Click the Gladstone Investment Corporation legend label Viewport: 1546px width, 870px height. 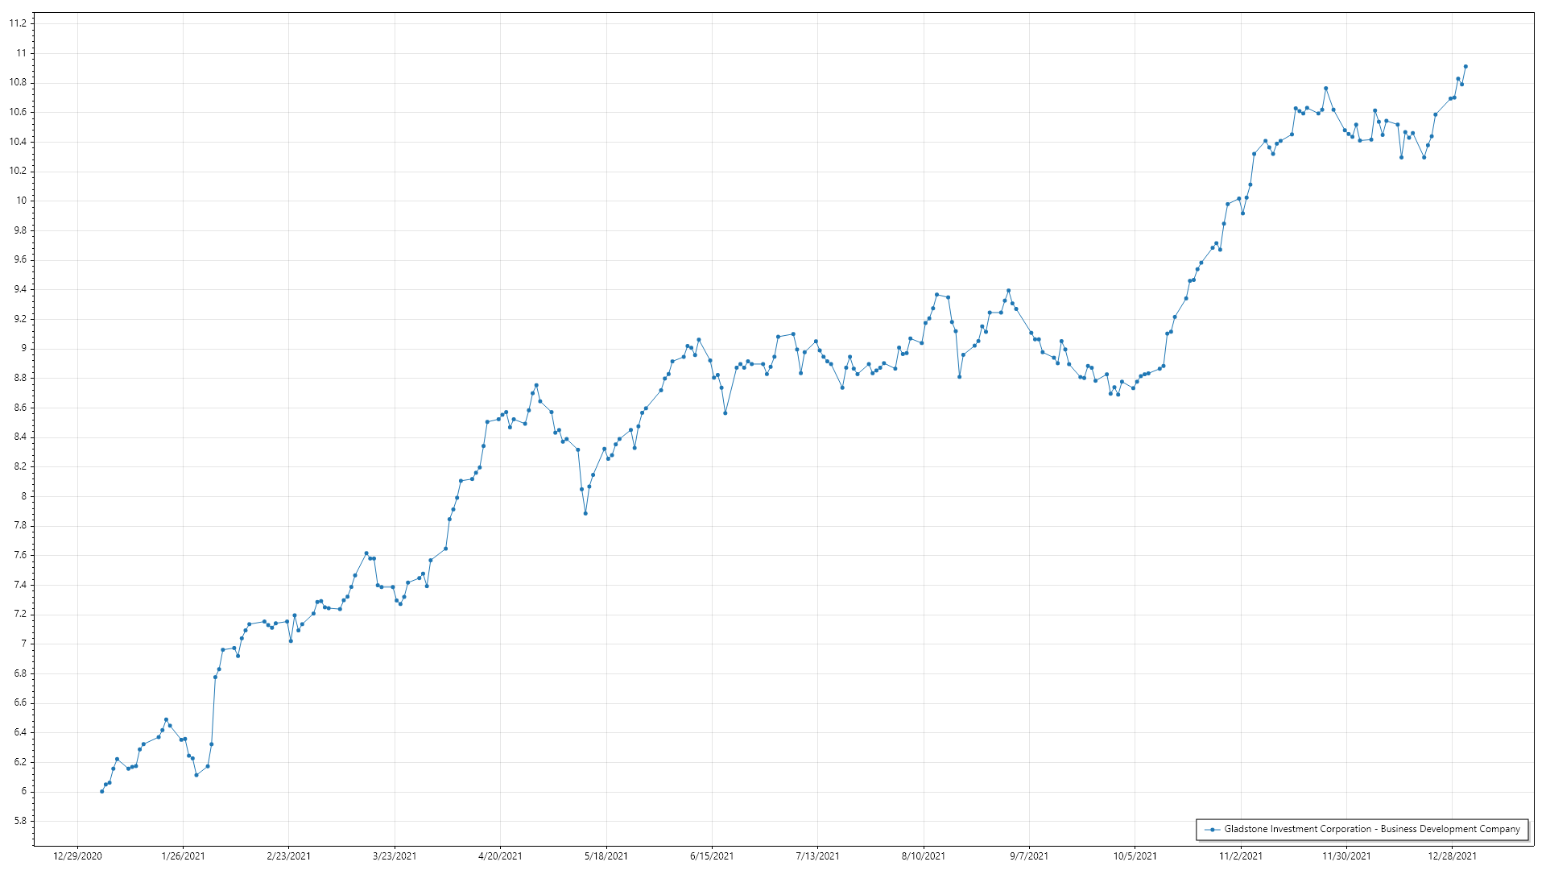(x=1371, y=829)
